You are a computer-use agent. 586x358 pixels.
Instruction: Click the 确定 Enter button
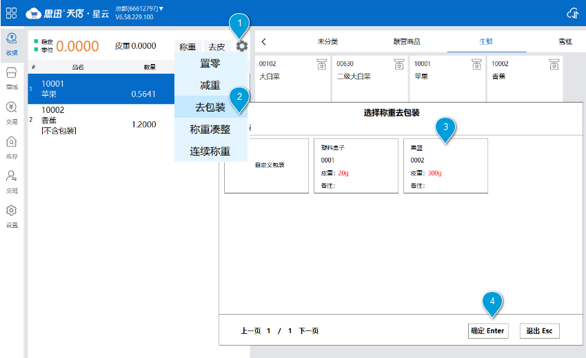[x=488, y=330]
